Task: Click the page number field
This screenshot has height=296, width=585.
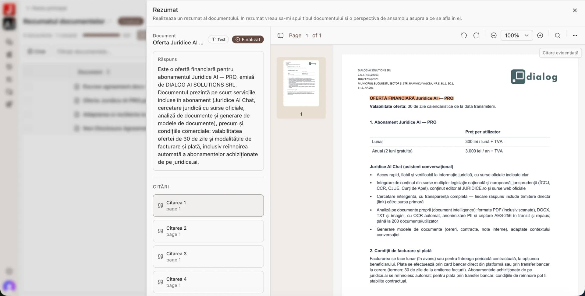Action: pyautogui.click(x=307, y=36)
